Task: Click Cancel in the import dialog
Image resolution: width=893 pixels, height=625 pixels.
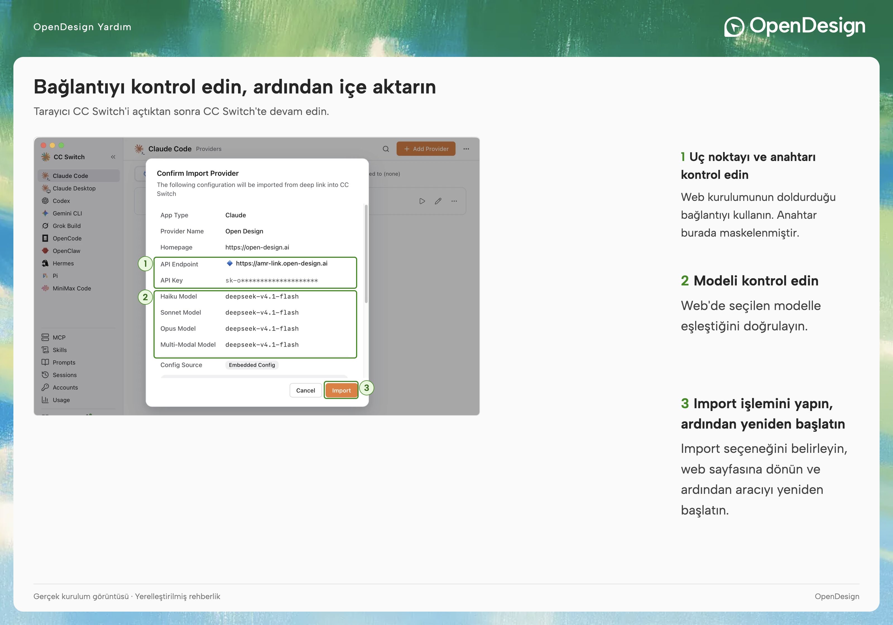Action: 305,390
